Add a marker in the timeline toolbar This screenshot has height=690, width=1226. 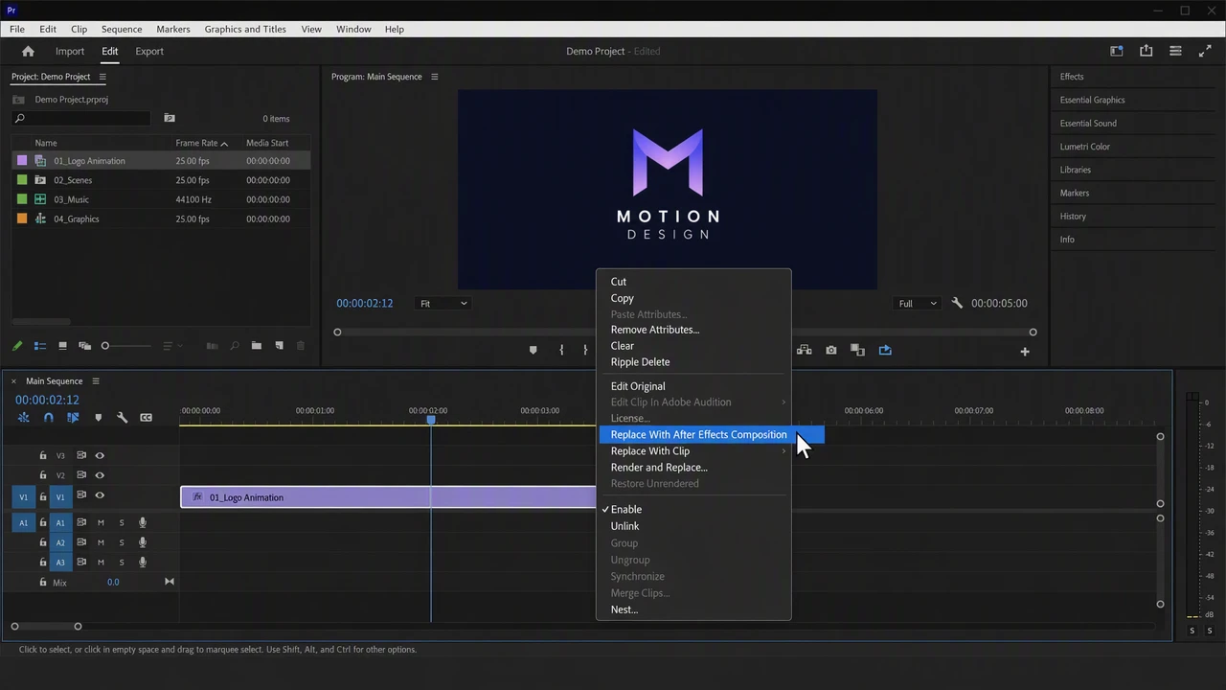(98, 418)
